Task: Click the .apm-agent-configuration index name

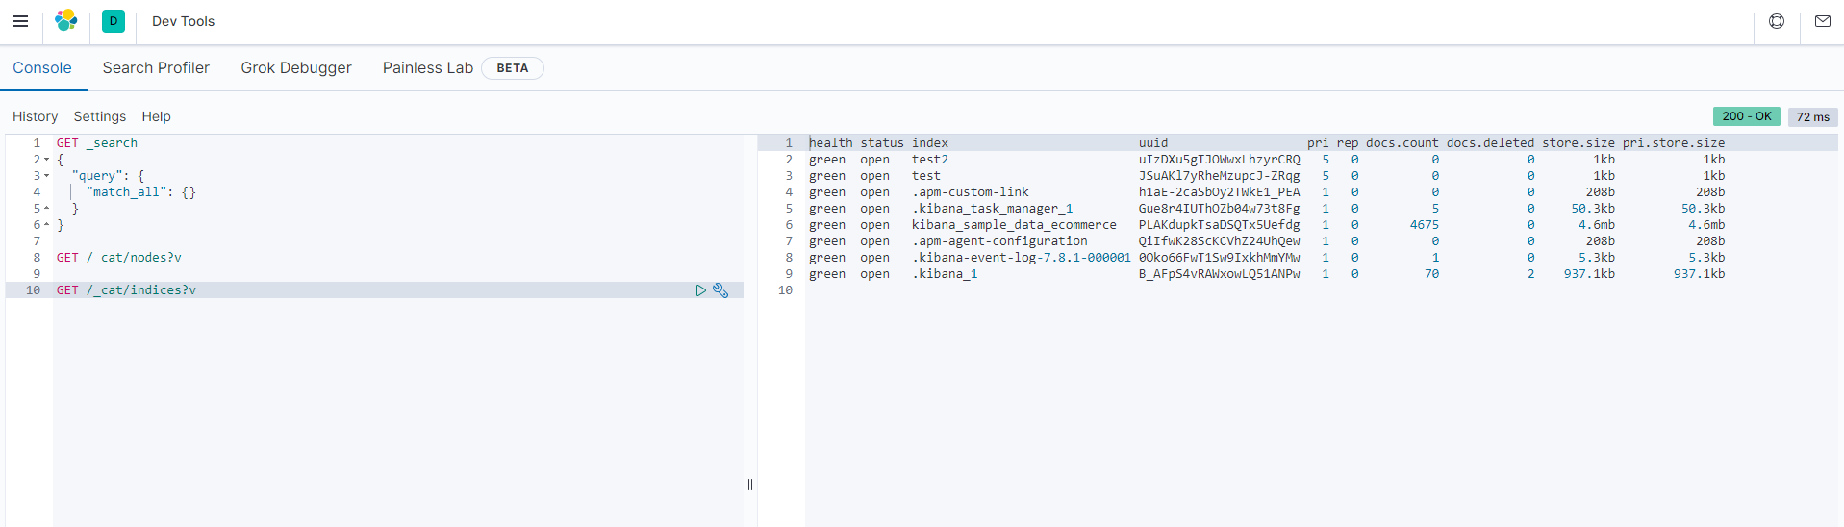Action: tap(1000, 241)
